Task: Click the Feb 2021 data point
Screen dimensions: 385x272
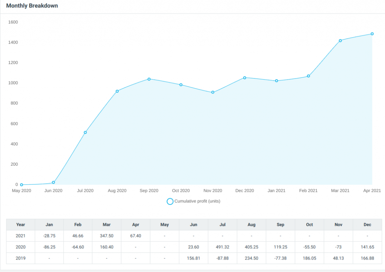Action: tap(308, 76)
